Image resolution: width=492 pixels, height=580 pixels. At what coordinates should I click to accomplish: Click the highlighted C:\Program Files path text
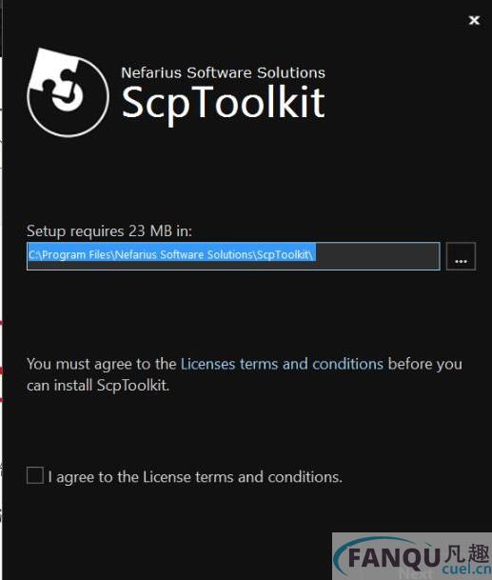tap(171, 255)
